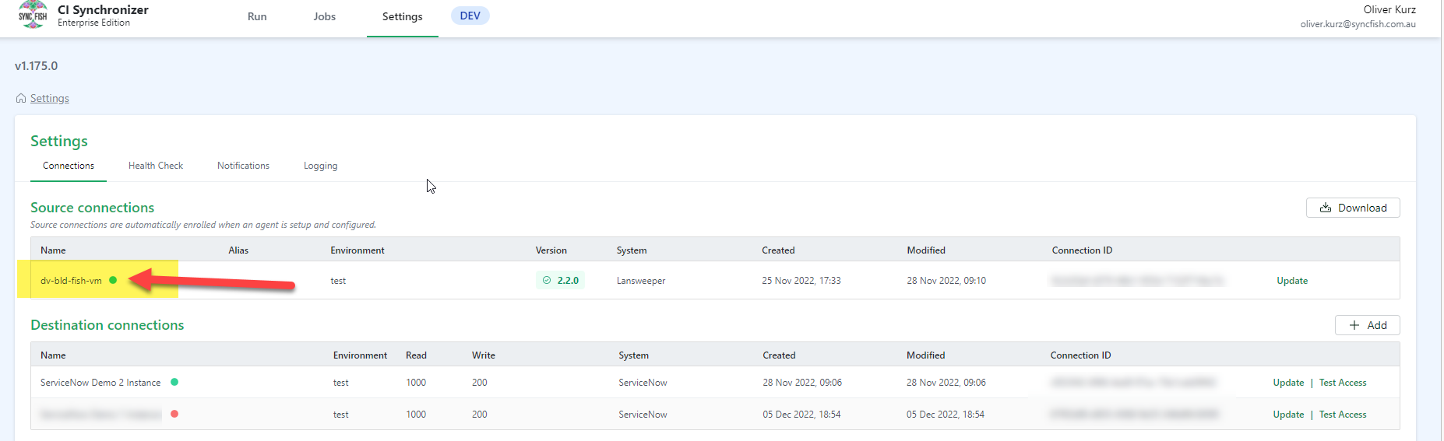The height and width of the screenshot is (441, 1444).
Task: Click the check icon in version badge
Action: tap(547, 280)
